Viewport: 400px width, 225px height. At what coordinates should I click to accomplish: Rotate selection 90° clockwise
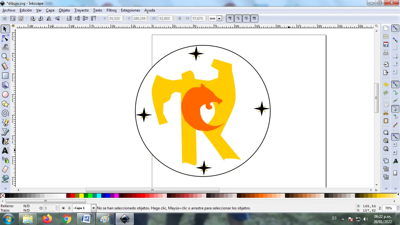point(41,18)
